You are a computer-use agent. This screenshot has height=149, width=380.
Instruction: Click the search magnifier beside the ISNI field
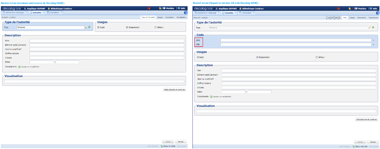[373, 40]
